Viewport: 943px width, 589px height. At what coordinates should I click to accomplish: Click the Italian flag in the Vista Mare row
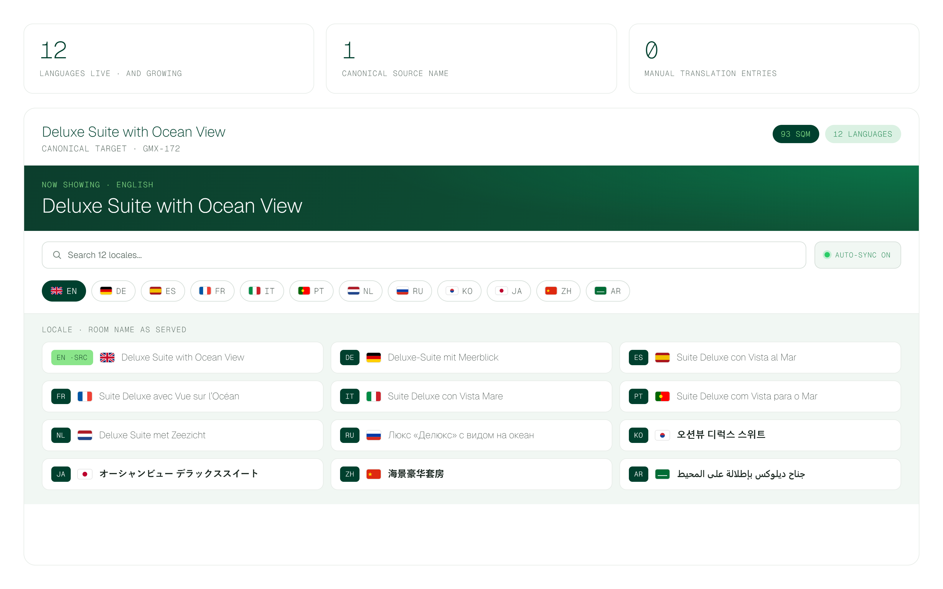click(374, 397)
